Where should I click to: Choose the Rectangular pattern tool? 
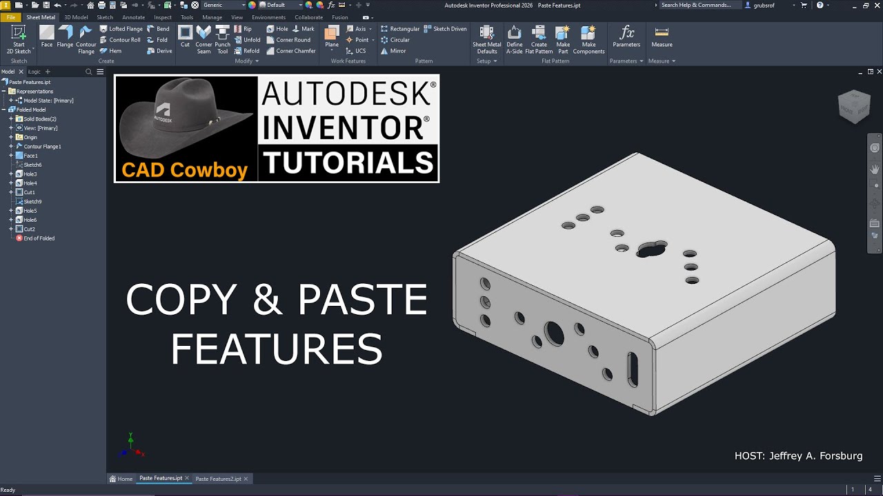pos(400,29)
